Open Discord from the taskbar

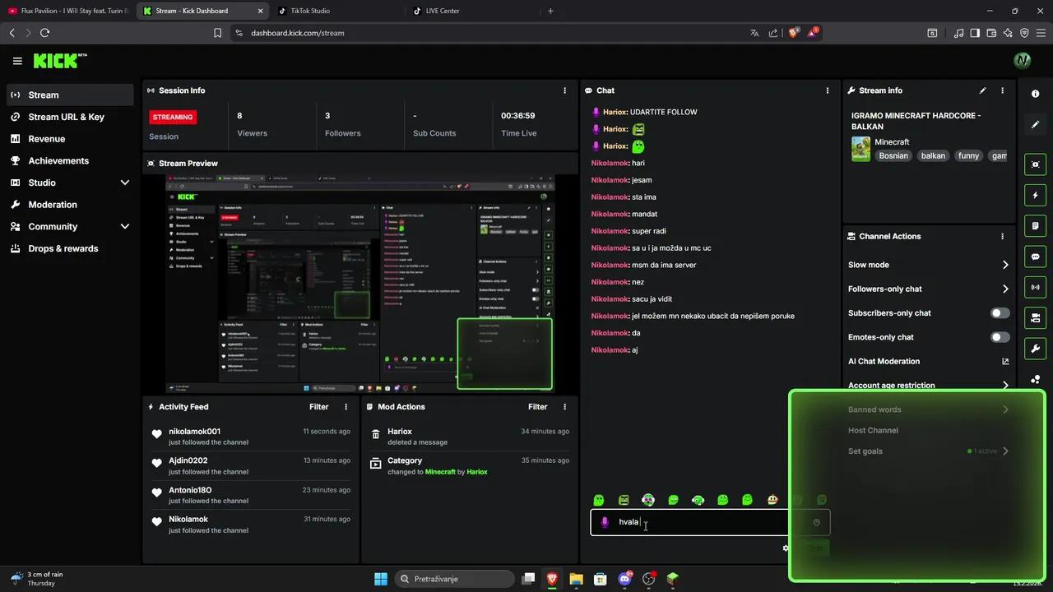click(x=624, y=579)
